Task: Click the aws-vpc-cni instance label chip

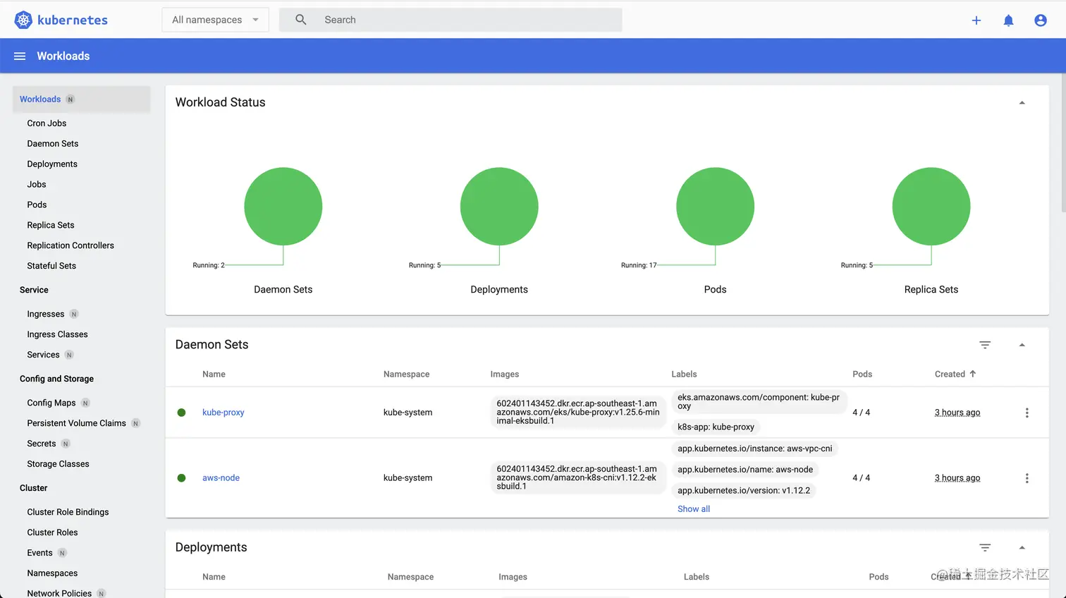Action: click(754, 448)
